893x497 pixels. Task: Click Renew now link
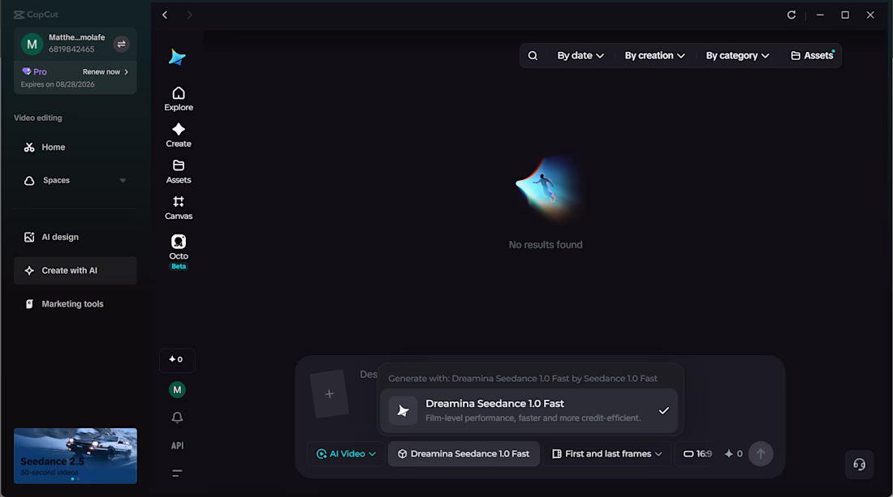pos(106,71)
